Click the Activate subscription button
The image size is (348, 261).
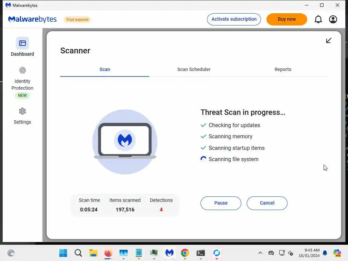(x=234, y=19)
